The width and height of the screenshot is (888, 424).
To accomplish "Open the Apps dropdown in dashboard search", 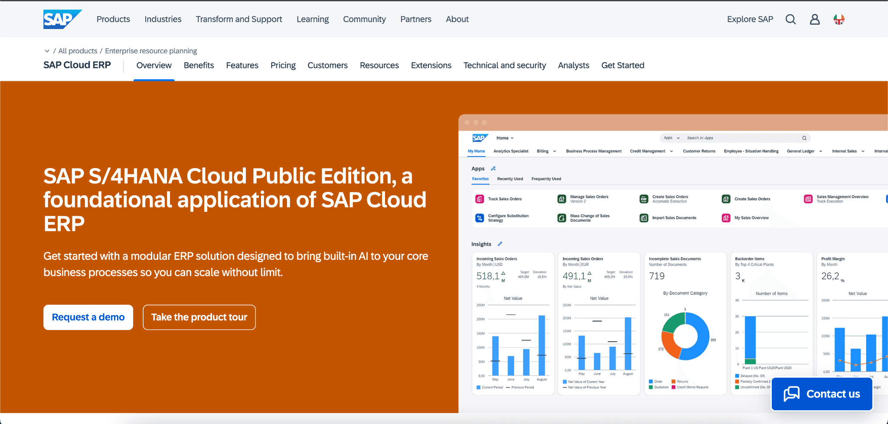I will point(672,138).
